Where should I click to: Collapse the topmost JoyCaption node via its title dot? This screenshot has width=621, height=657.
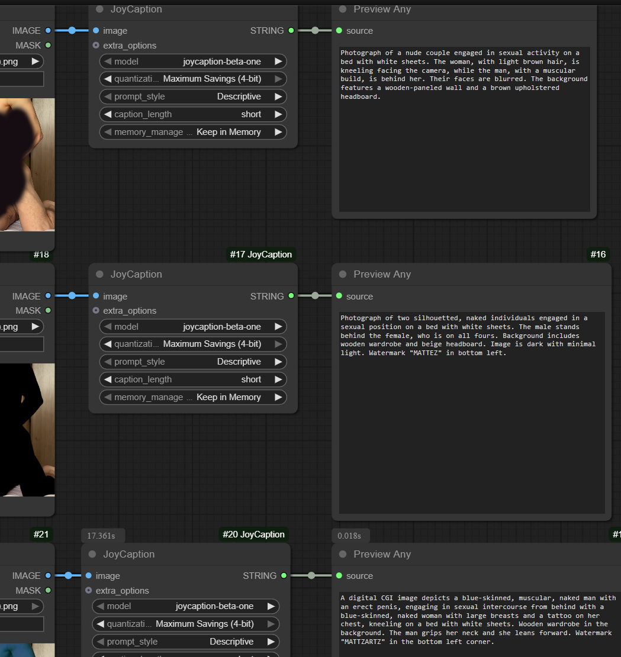click(99, 9)
